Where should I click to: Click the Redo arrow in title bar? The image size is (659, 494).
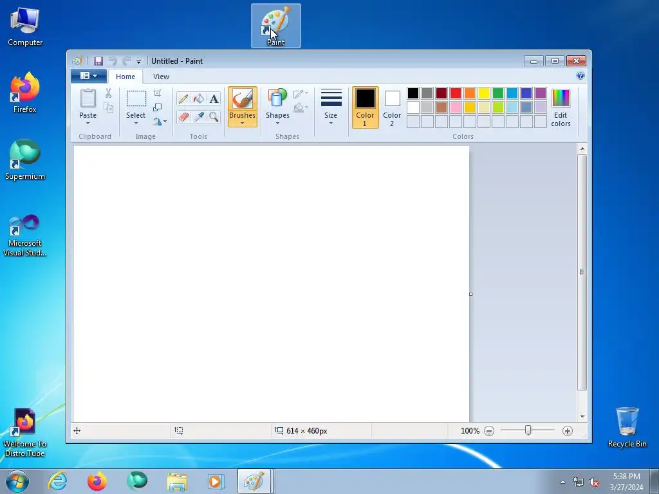[x=127, y=61]
